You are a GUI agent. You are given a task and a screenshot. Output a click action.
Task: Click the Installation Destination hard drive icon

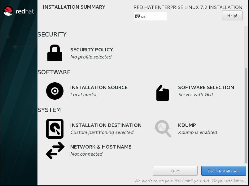coord(55,129)
